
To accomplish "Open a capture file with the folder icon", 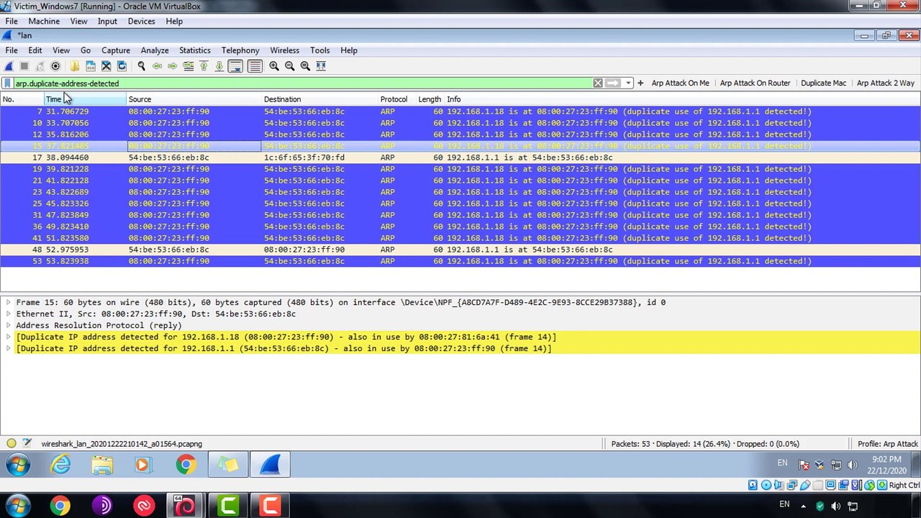I will [x=75, y=66].
